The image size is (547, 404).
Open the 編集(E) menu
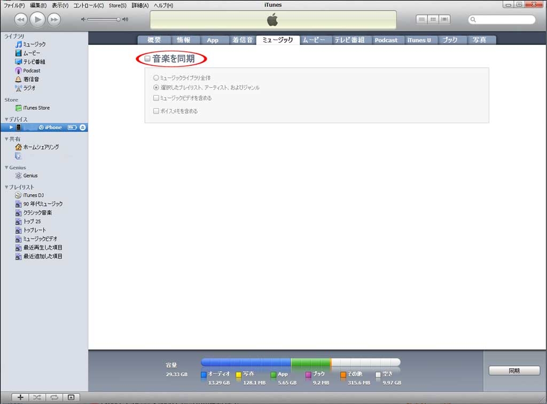[x=38, y=5]
